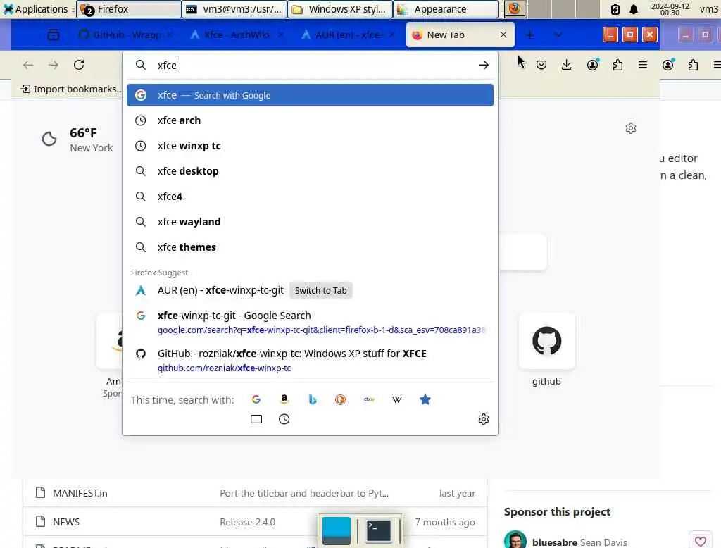Select Appearance window in taskbar
721x548 pixels.
(x=446, y=9)
